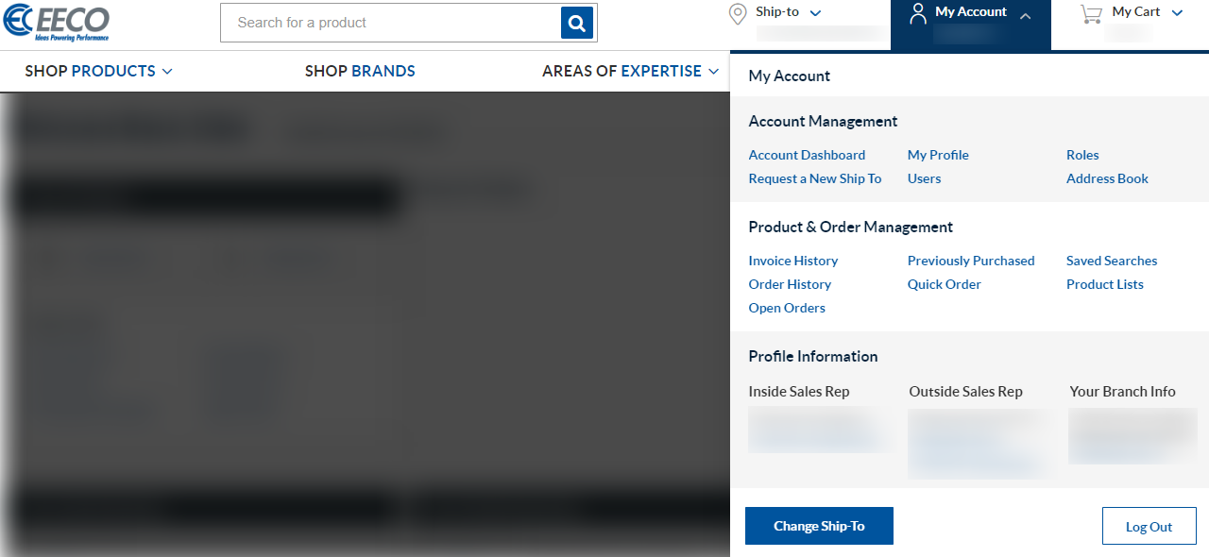Open the Quick Order link
1209x557 pixels.
[x=945, y=284]
